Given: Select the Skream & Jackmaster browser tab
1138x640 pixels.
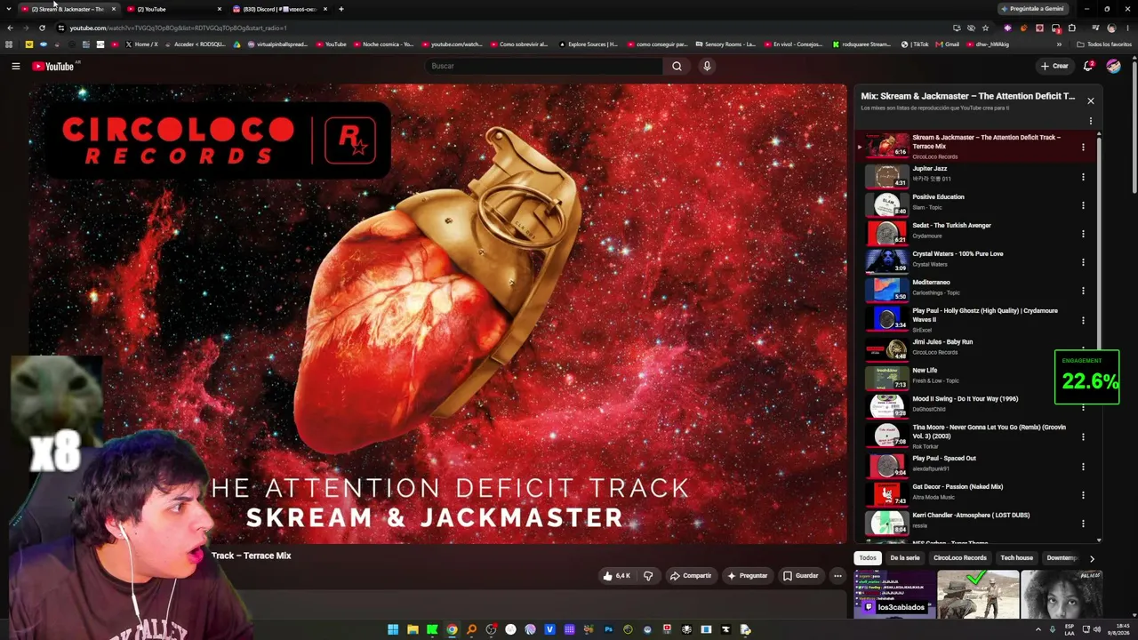Looking at the screenshot, I should point(68,9).
